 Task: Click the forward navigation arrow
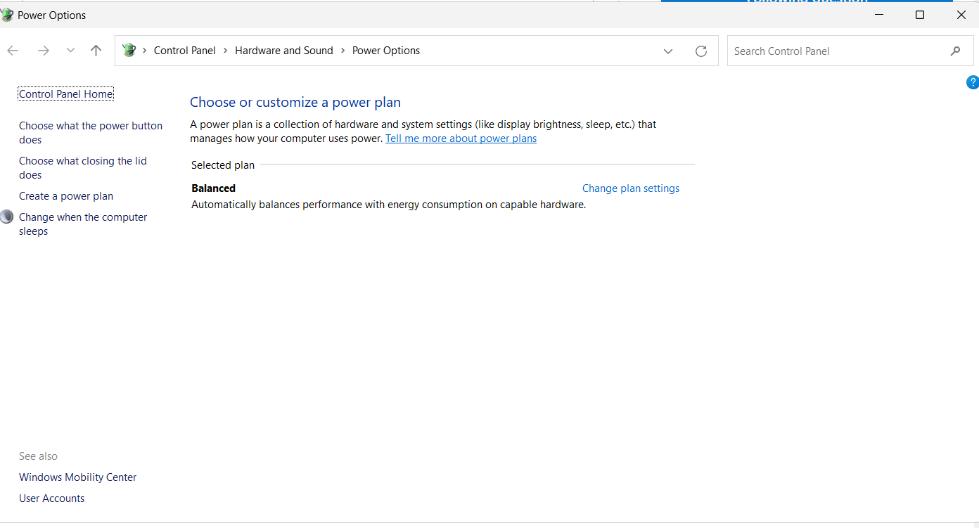[x=43, y=50]
